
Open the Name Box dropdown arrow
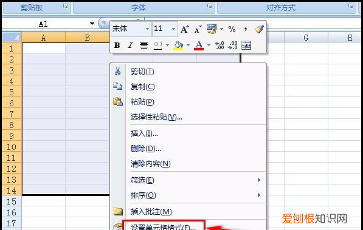(92, 24)
